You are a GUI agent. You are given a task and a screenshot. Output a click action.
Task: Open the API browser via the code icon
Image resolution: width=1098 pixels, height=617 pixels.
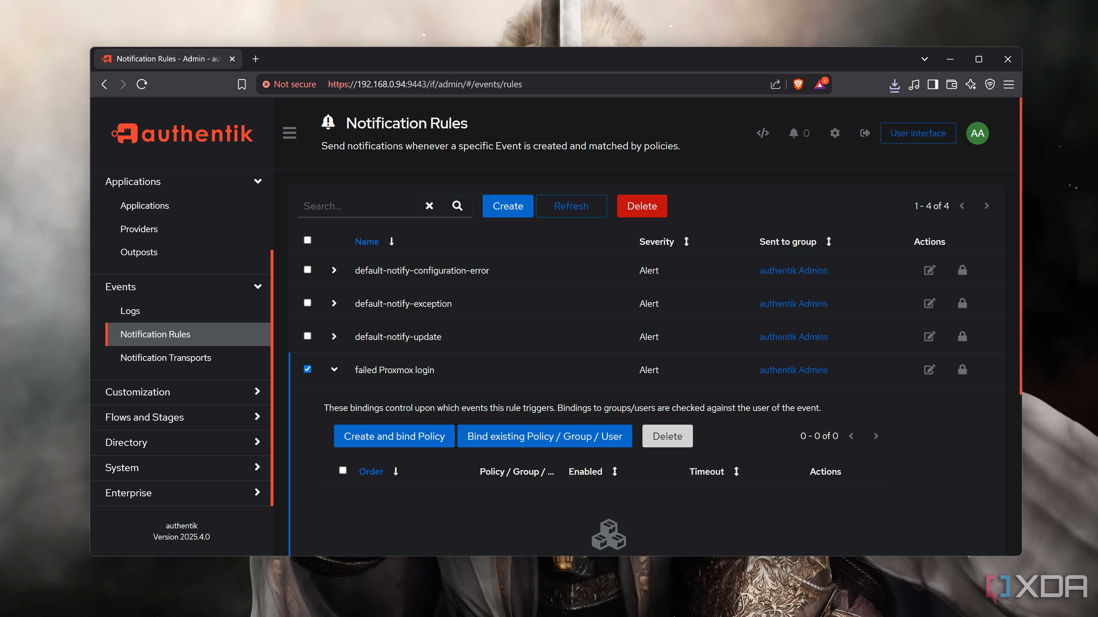[x=763, y=133]
